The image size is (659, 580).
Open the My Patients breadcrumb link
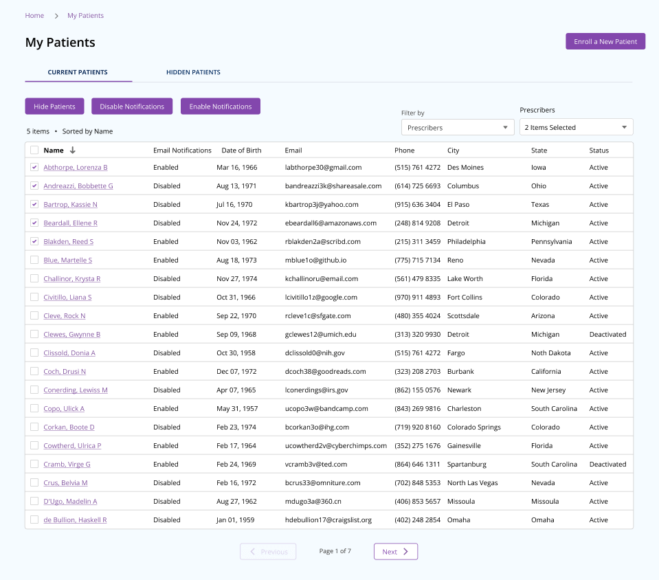pos(85,16)
